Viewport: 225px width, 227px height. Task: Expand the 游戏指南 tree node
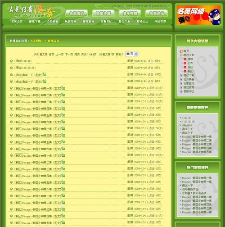pyautogui.click(x=181, y=87)
